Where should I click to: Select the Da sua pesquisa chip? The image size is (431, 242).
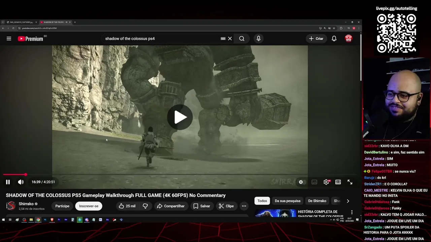click(288, 201)
